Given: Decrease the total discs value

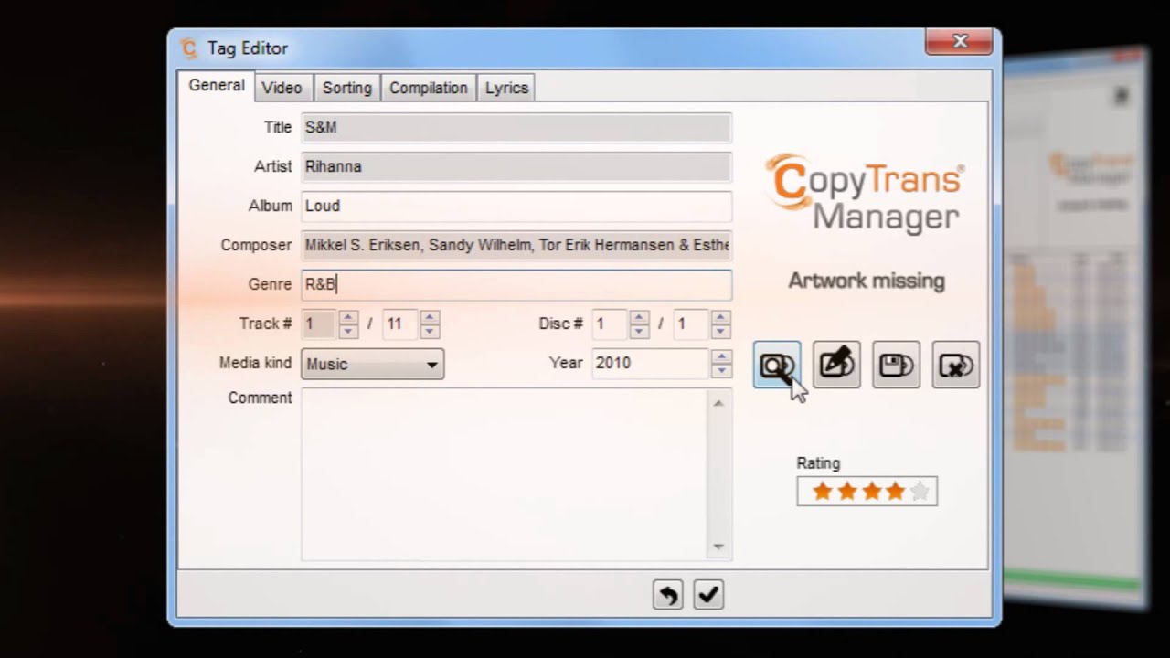Looking at the screenshot, I should pyautogui.click(x=721, y=331).
